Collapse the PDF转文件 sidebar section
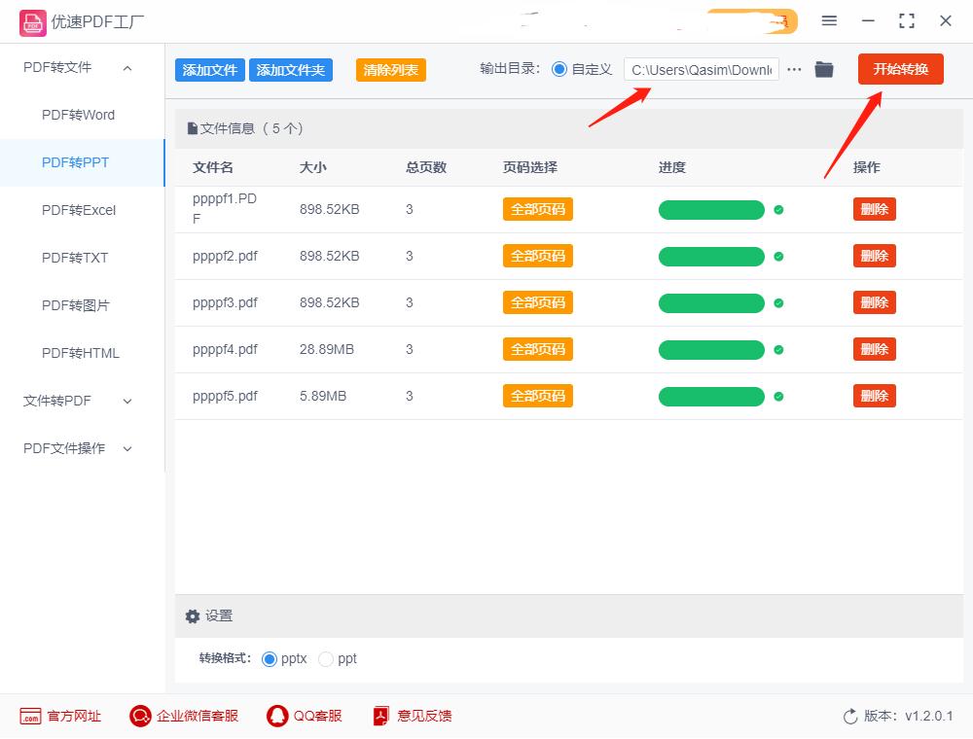 [x=126, y=67]
